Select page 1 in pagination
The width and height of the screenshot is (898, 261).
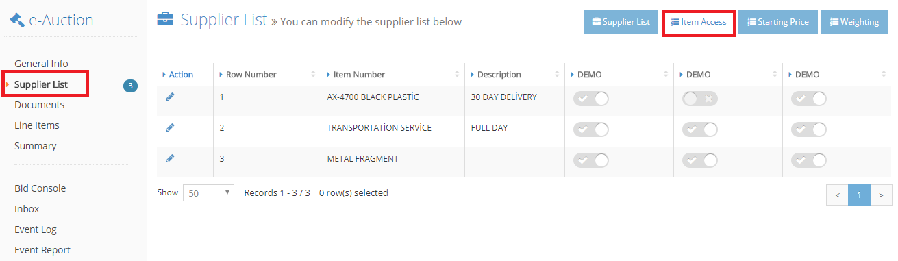860,195
